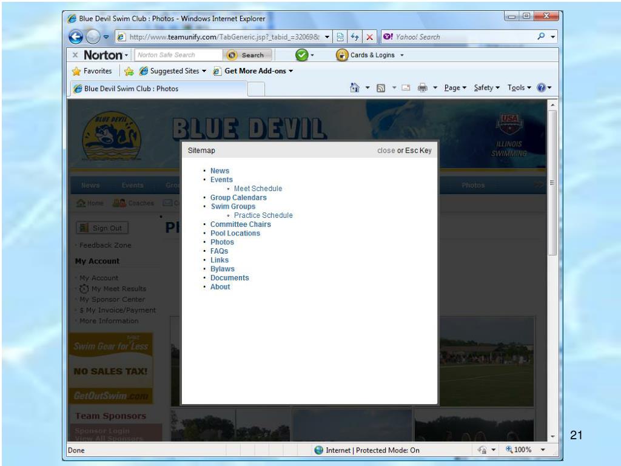Image resolution: width=621 pixels, height=466 pixels.
Task: Open Get More Add-ons link
Action: (x=253, y=71)
